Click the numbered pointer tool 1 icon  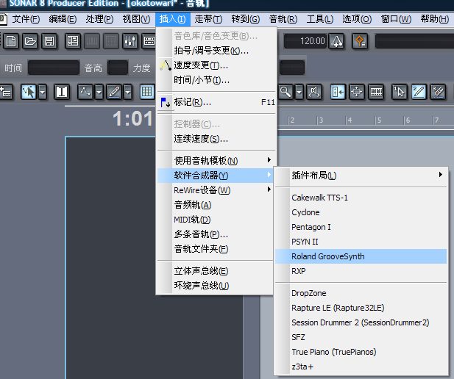(399, 93)
